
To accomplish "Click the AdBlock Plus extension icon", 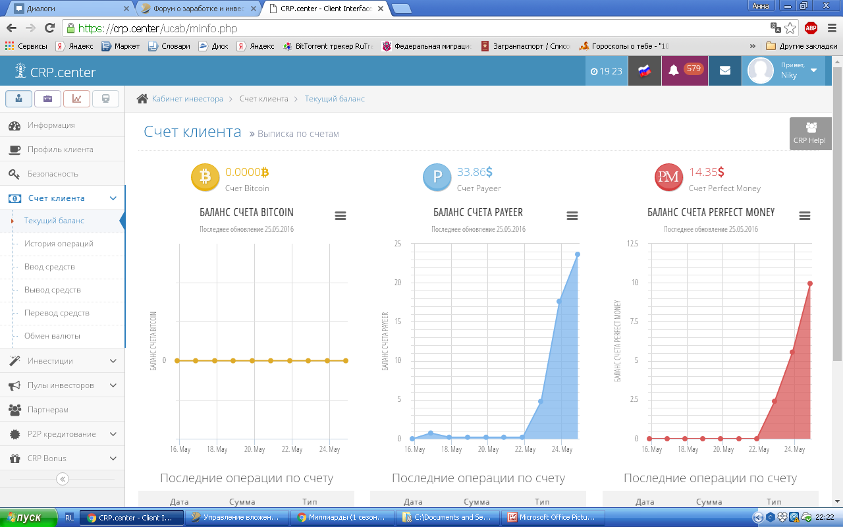I will (811, 28).
